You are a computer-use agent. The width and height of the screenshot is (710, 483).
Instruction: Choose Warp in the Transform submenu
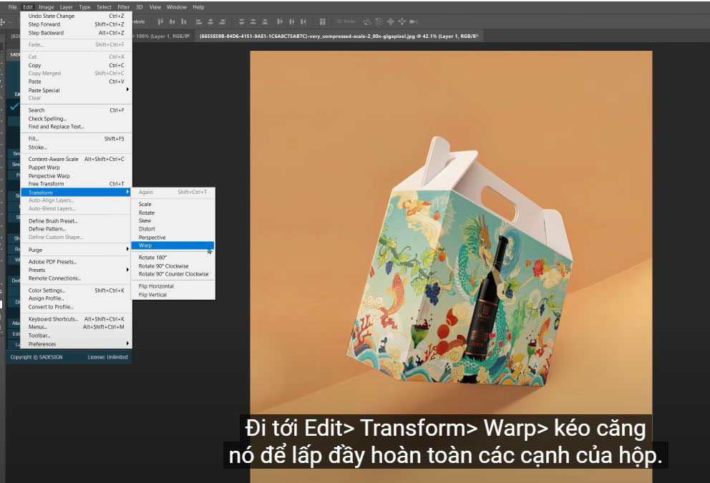point(172,245)
